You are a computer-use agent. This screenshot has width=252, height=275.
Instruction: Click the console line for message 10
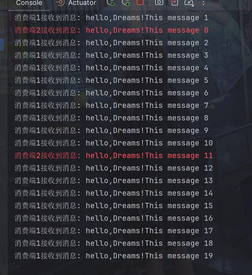(114, 143)
